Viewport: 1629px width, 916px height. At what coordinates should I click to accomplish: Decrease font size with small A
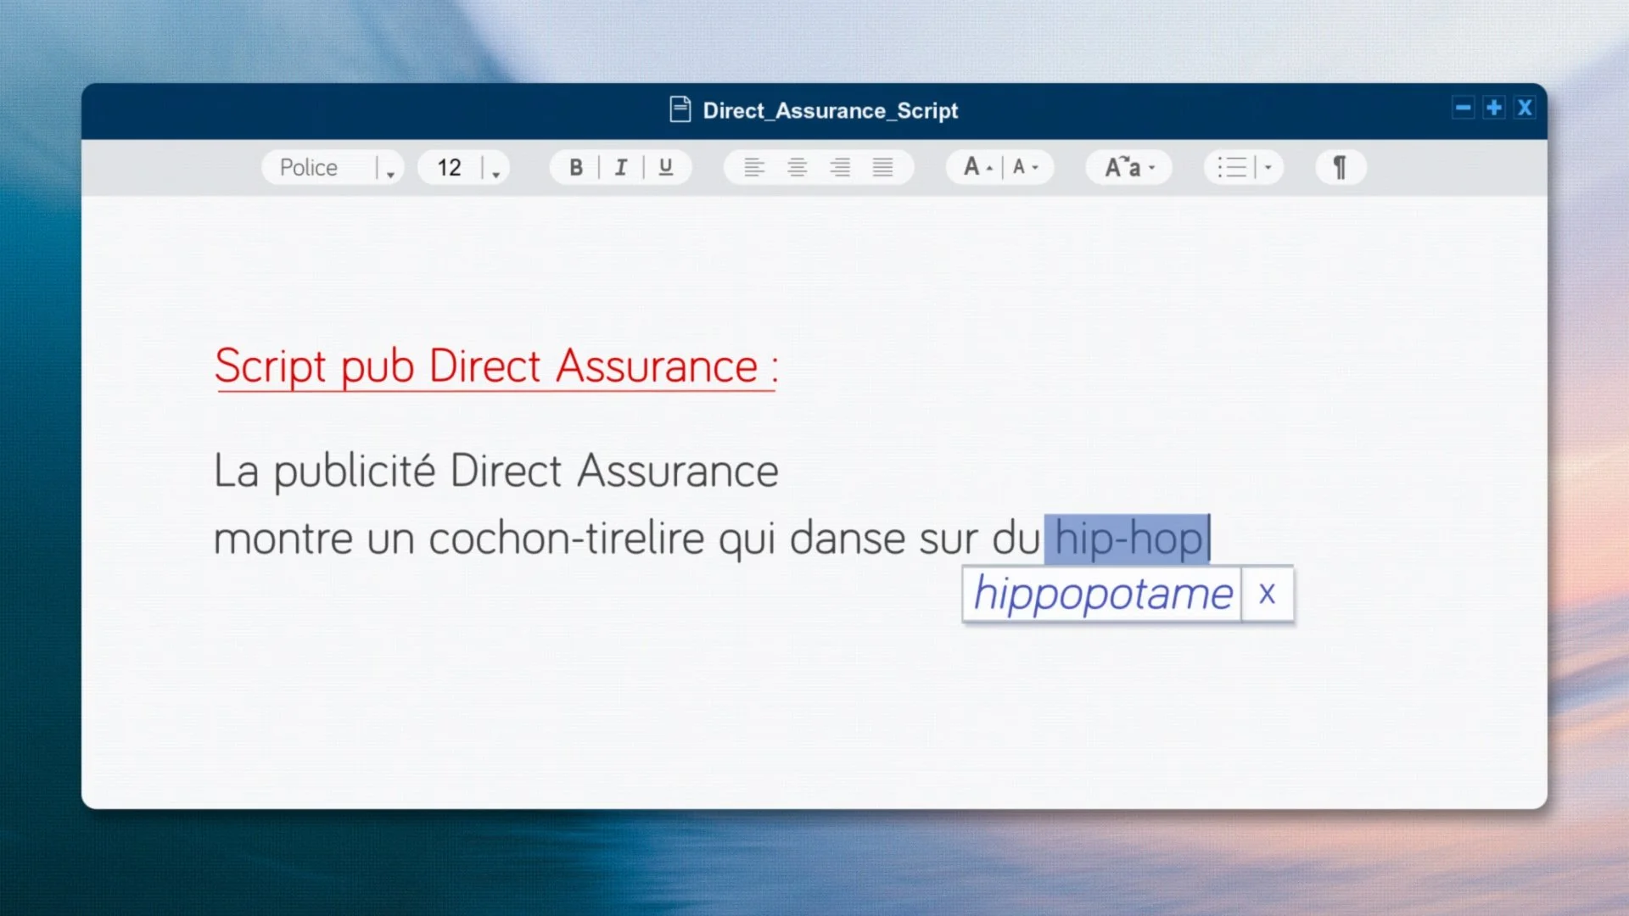(1026, 167)
